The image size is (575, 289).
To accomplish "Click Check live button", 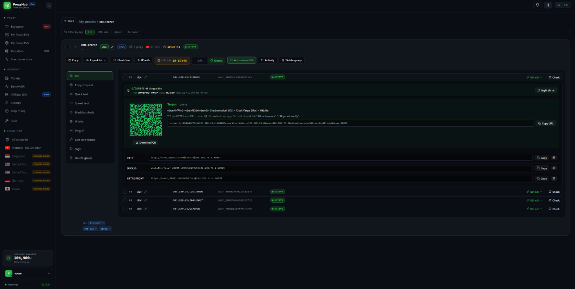I will (x=122, y=60).
